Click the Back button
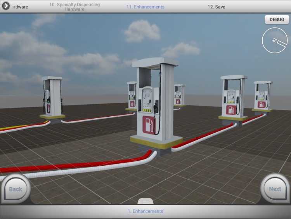This screenshot has height=219, width=291. tap(16, 189)
